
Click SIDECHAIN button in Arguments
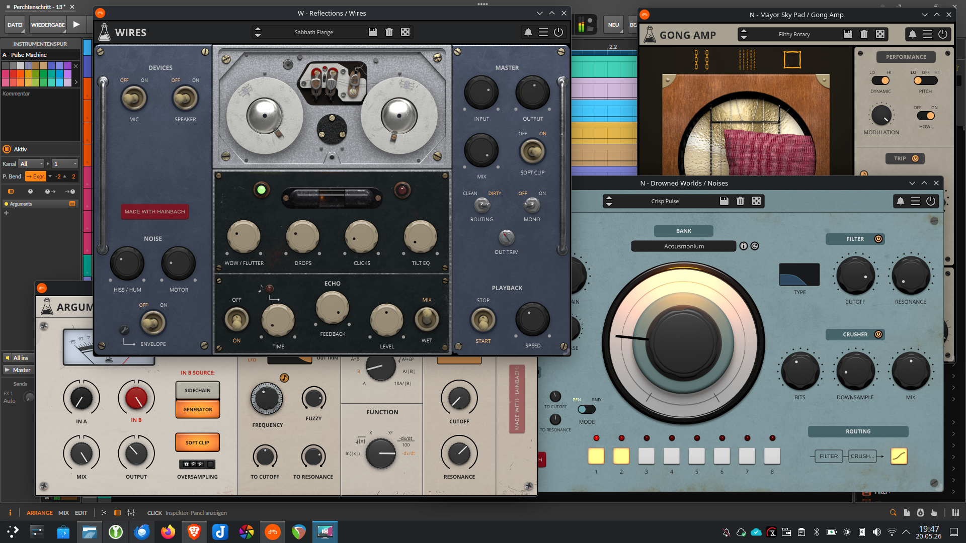point(197,390)
